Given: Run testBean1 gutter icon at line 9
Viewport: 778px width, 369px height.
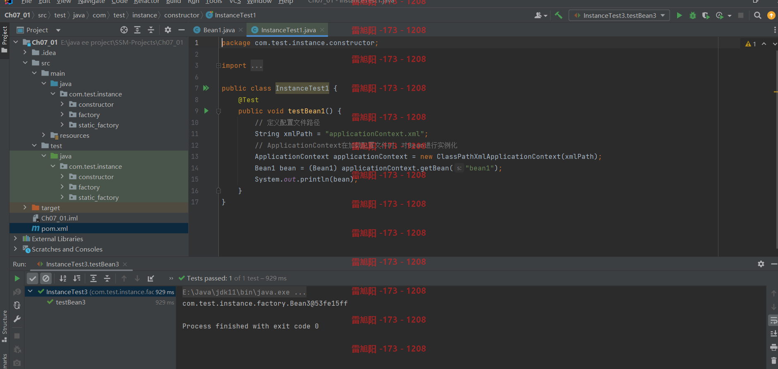Looking at the screenshot, I should tap(206, 111).
